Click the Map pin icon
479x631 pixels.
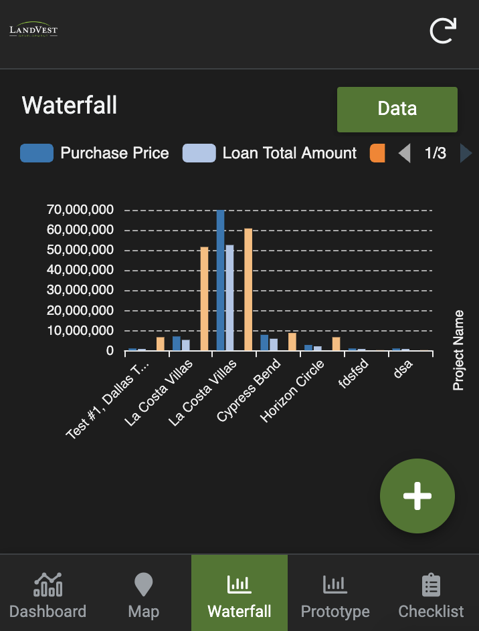[144, 585]
